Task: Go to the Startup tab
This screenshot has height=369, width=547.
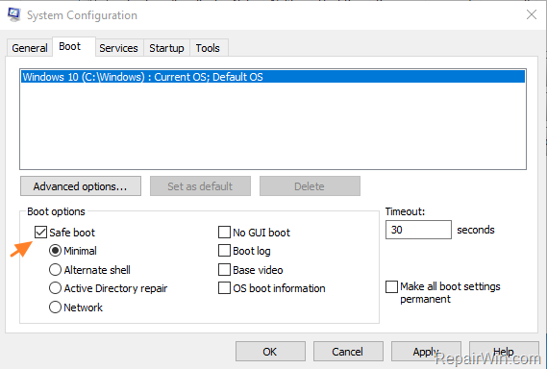Action: [166, 48]
